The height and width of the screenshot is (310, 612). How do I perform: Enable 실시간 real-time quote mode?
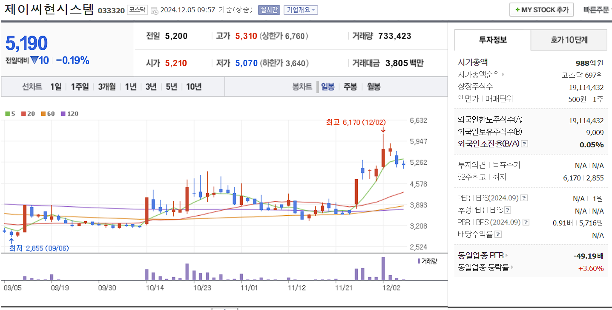[x=269, y=9]
